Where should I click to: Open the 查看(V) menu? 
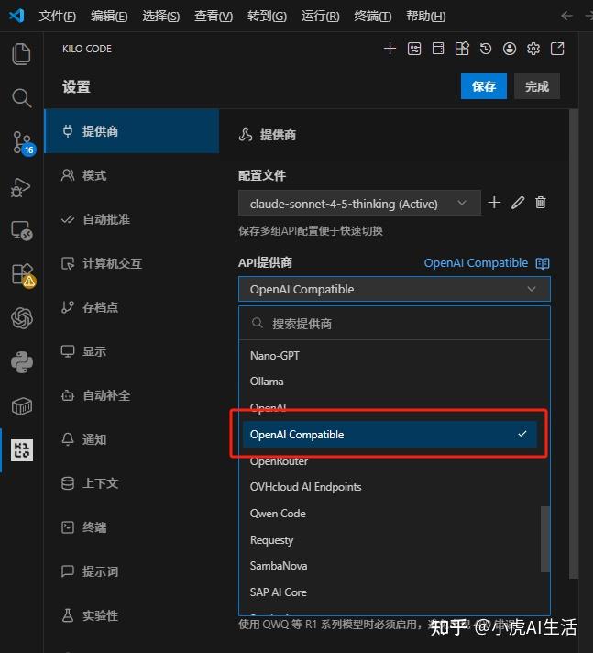[x=214, y=17]
